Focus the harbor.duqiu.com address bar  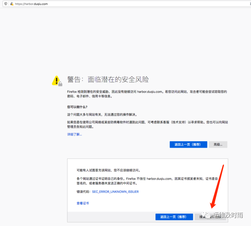(126, 4)
